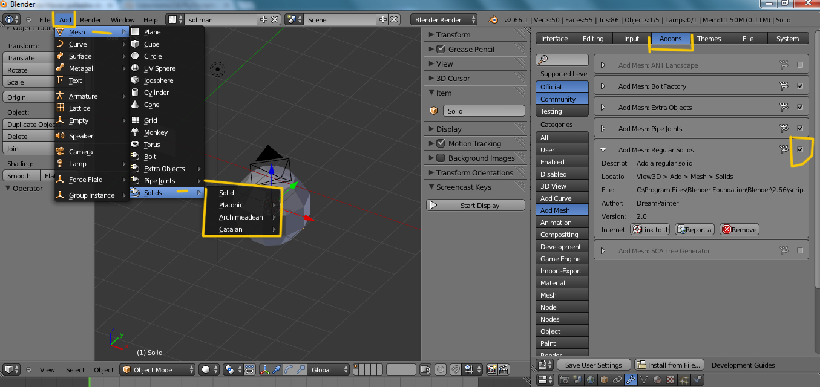The width and height of the screenshot is (820, 387).
Task: Select the Render properties camera tab icon
Action: click(x=565, y=380)
